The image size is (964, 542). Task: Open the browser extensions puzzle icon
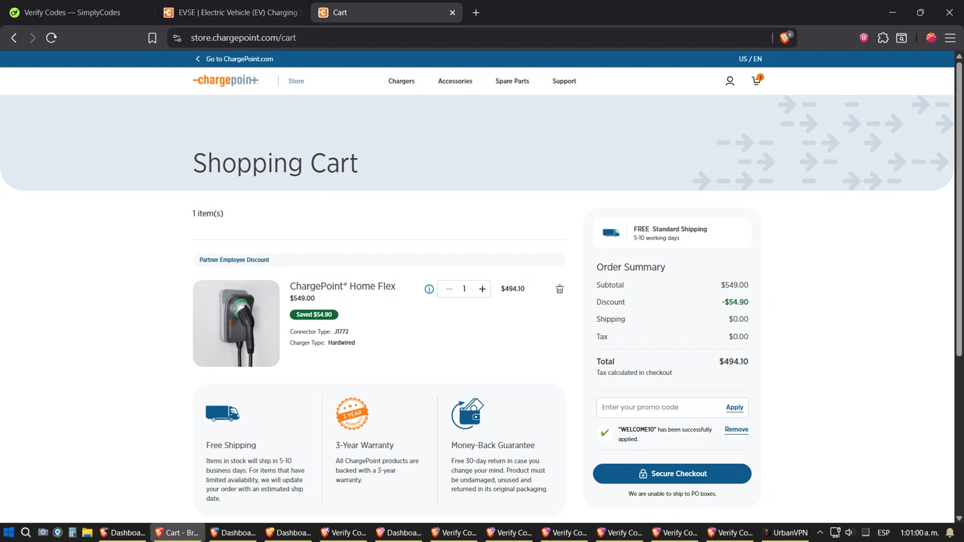883,38
